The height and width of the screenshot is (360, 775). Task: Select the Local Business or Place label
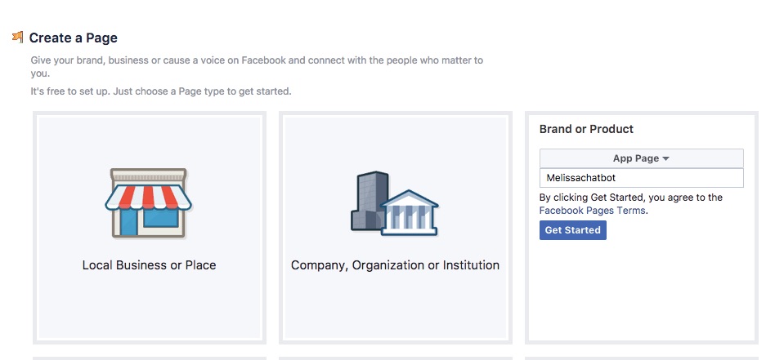(x=150, y=265)
